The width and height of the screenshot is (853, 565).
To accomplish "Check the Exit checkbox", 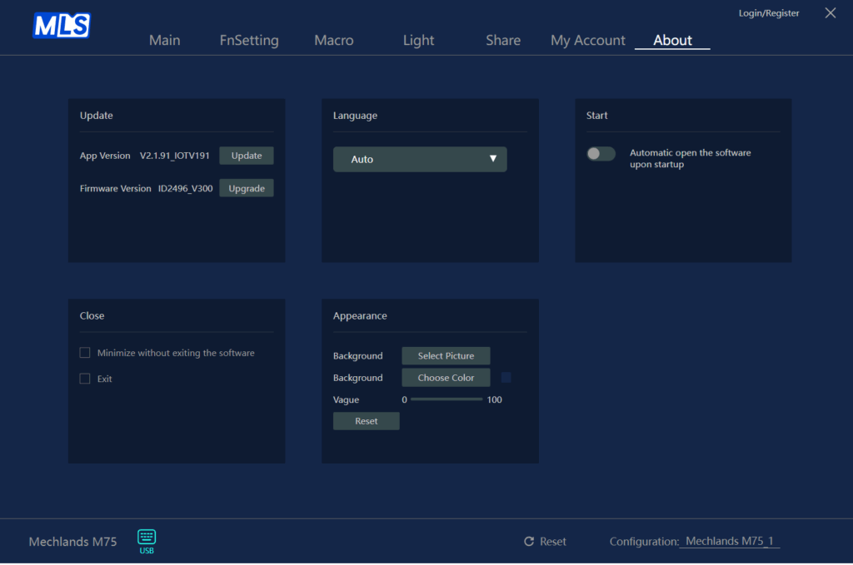I will click(x=85, y=379).
